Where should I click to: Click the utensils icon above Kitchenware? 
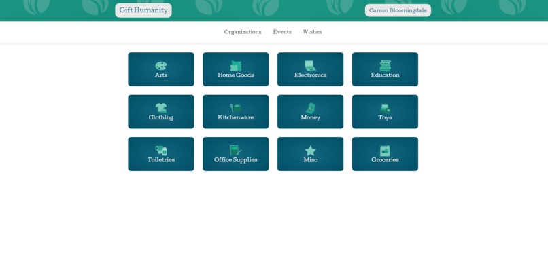pos(235,108)
